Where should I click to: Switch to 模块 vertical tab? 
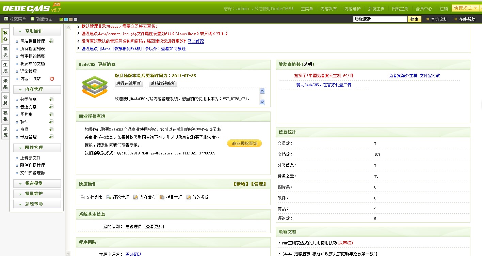(x=5, y=52)
